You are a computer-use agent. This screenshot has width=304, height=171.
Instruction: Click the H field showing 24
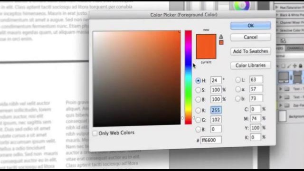[216, 80]
